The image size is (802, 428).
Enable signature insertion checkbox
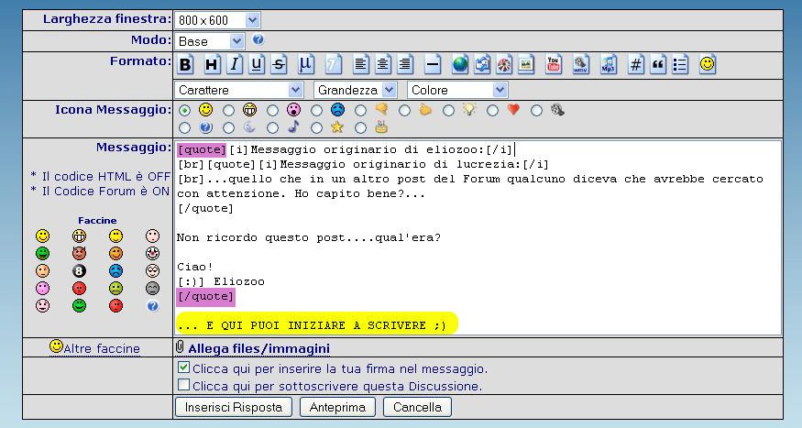184,368
